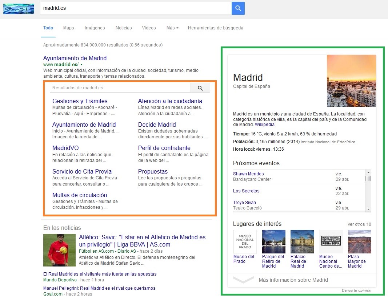
Task: Switch to the Noticias tab
Action: (124, 28)
